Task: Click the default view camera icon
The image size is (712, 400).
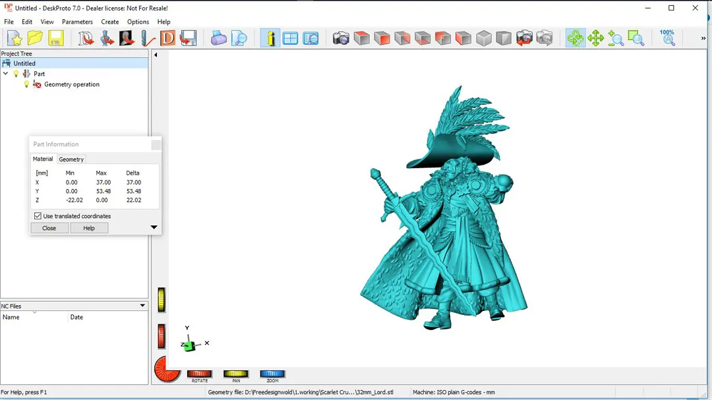Action: (341, 38)
